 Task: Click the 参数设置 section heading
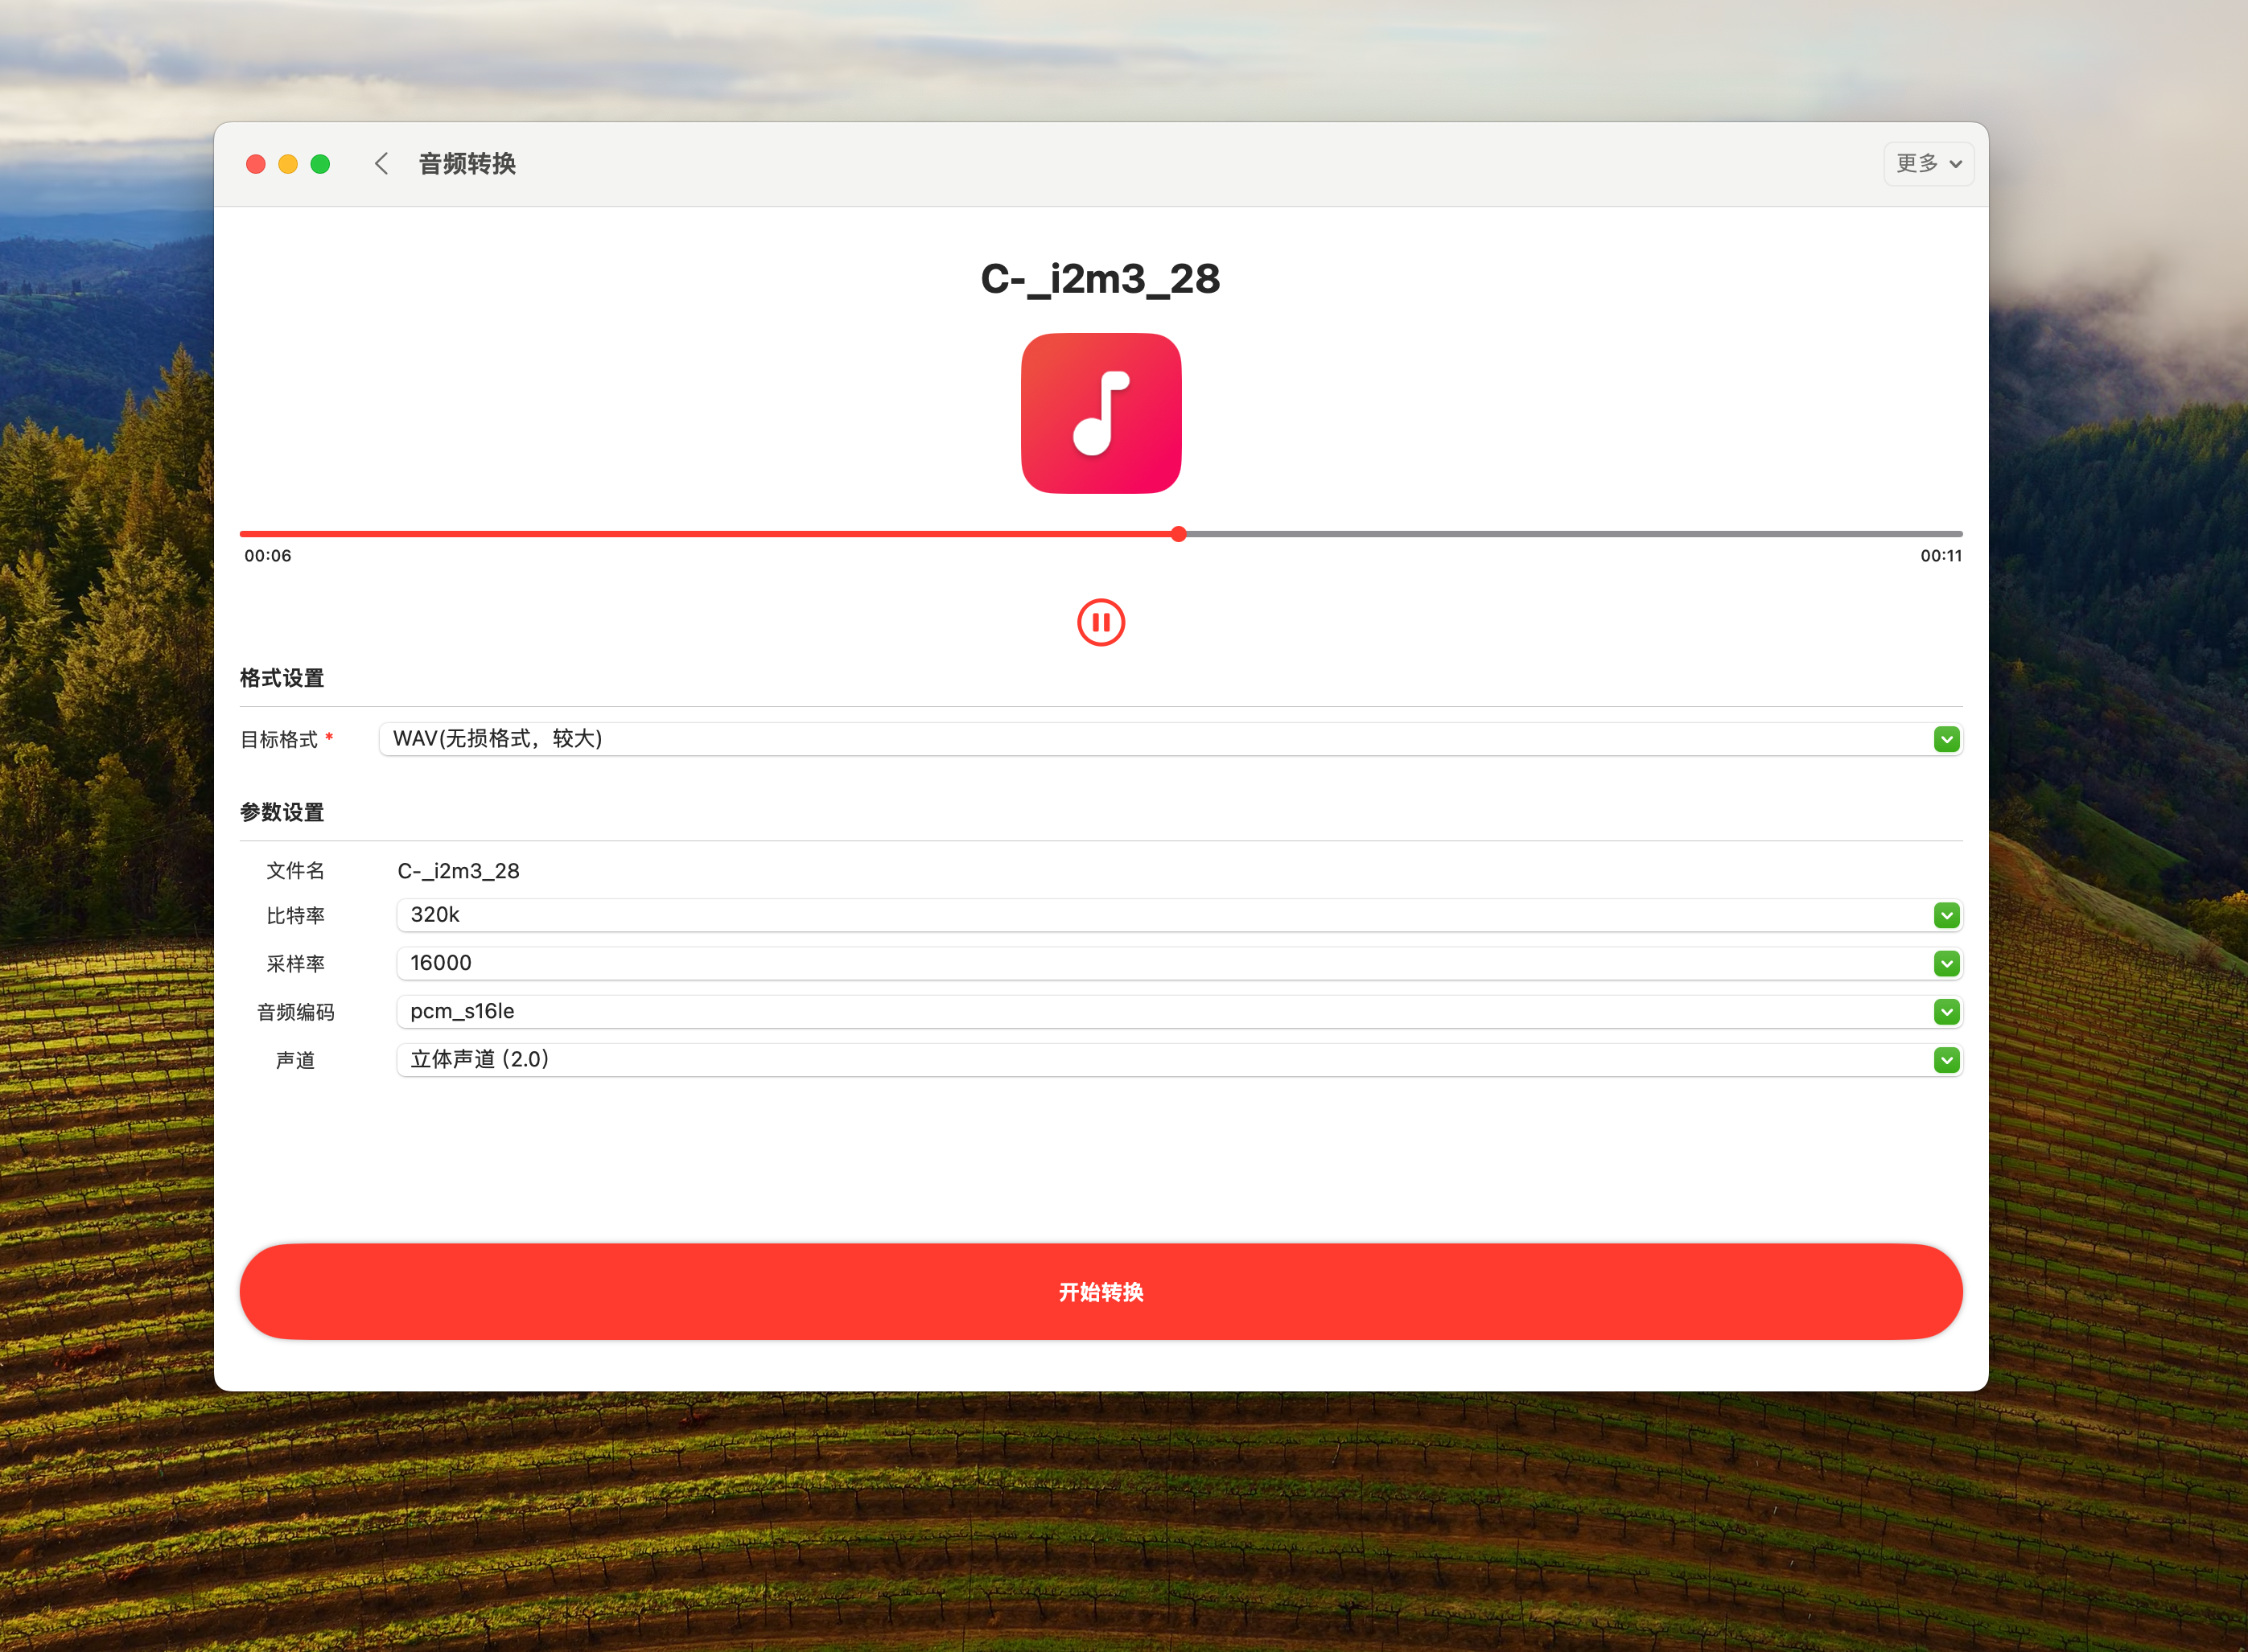pos(282,812)
